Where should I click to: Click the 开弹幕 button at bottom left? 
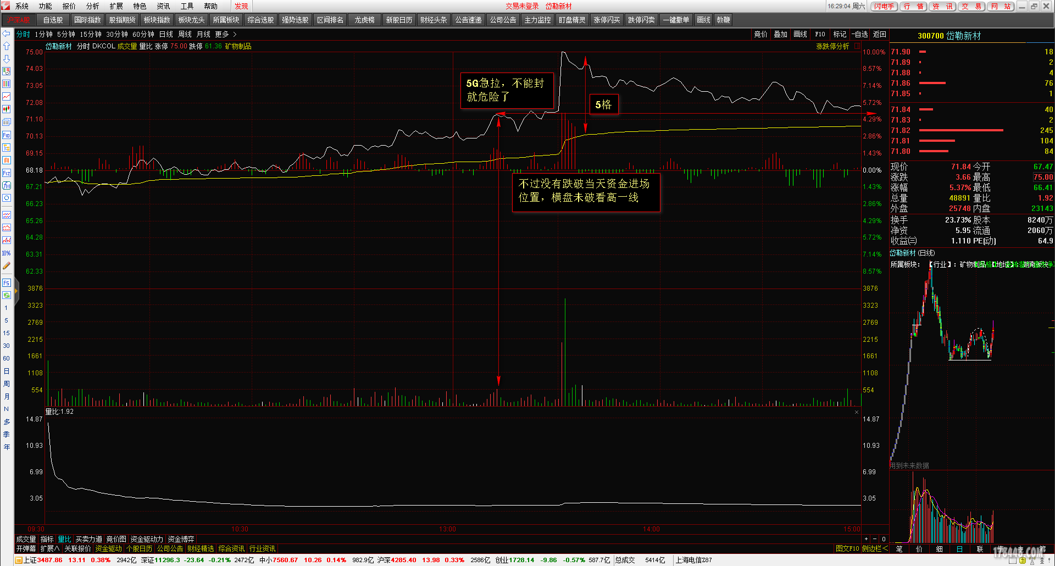tap(26, 548)
